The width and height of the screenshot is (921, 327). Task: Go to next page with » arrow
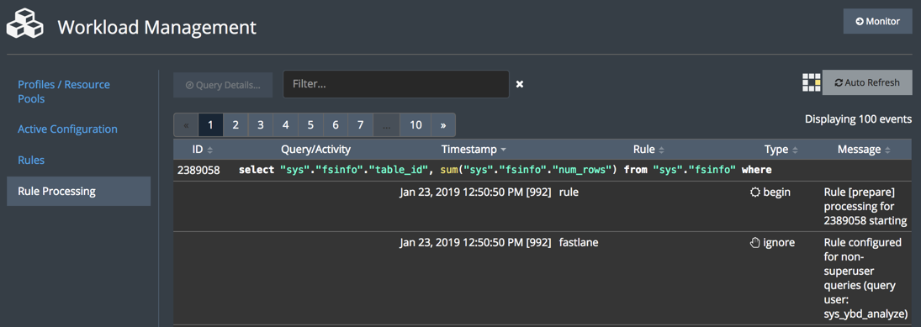click(443, 125)
